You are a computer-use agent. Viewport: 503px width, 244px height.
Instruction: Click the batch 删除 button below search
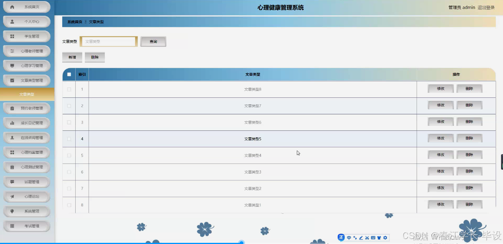(x=95, y=57)
